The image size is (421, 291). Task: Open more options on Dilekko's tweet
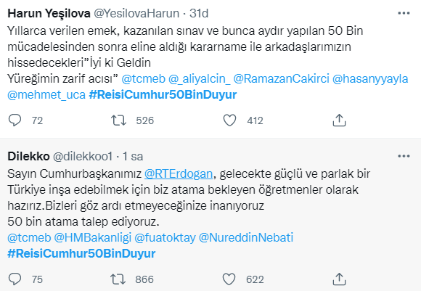tap(404, 156)
